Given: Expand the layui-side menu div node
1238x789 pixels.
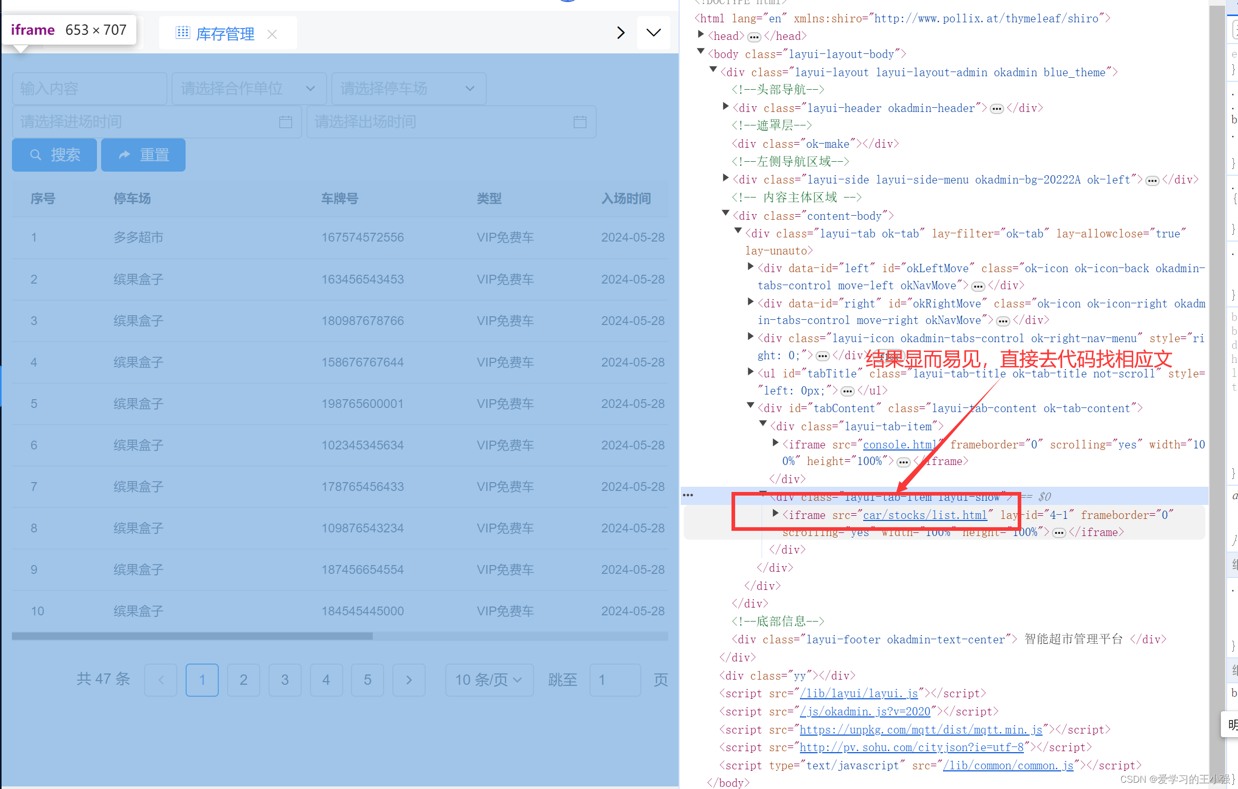Looking at the screenshot, I should click(726, 178).
